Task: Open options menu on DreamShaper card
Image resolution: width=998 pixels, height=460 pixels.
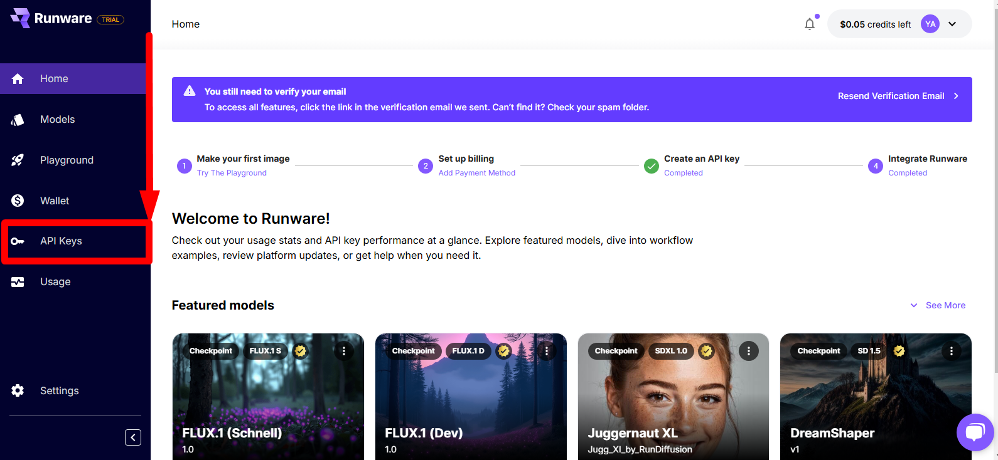Action: coord(952,351)
